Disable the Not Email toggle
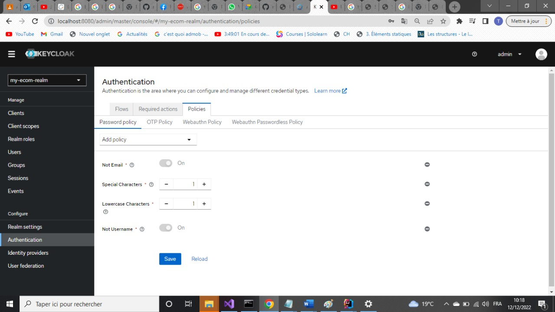This screenshot has height=312, width=555. (x=166, y=163)
